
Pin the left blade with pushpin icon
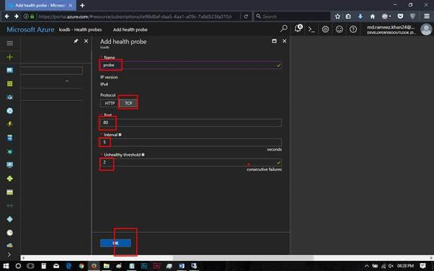76,41
